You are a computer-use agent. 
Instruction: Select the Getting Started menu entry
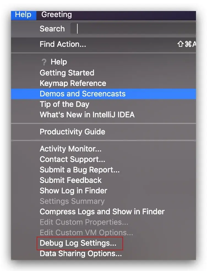67,73
